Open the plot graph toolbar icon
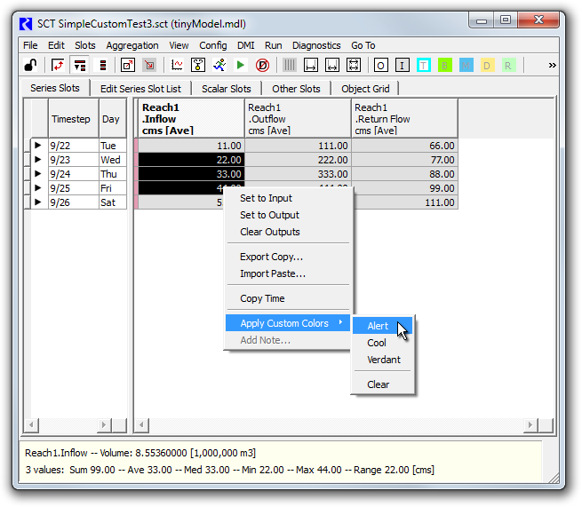 [x=177, y=66]
